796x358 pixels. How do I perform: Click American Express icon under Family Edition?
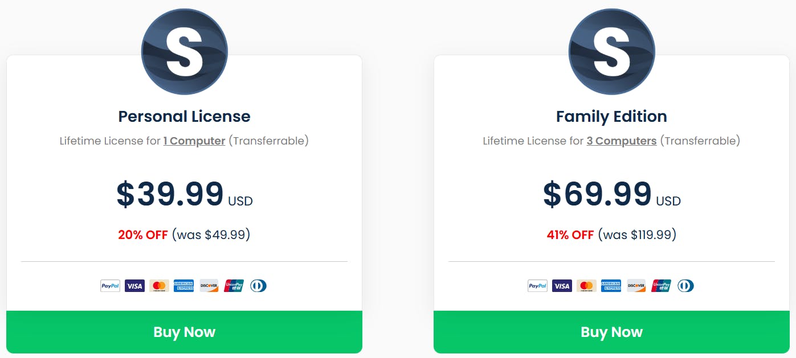coord(611,286)
